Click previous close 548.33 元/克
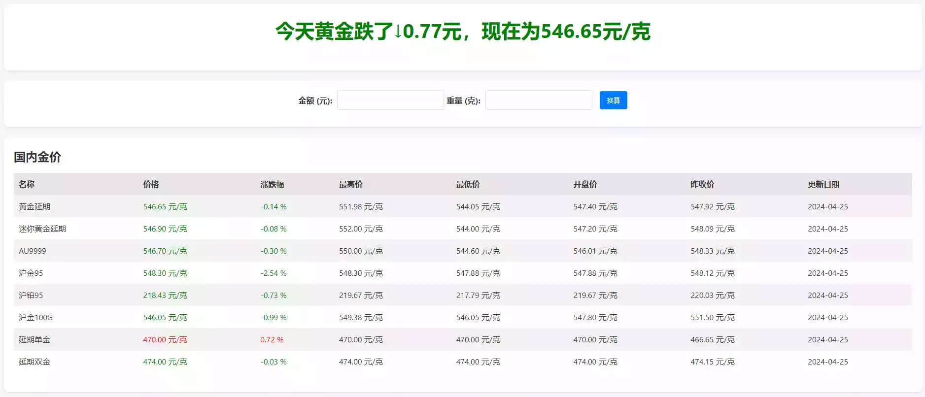925x397 pixels. [x=713, y=251]
